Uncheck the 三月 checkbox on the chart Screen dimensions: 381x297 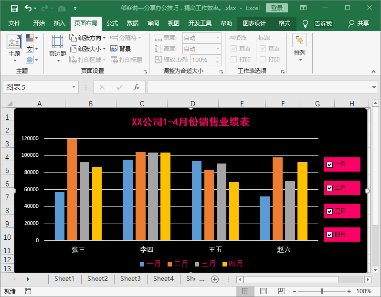coord(330,211)
